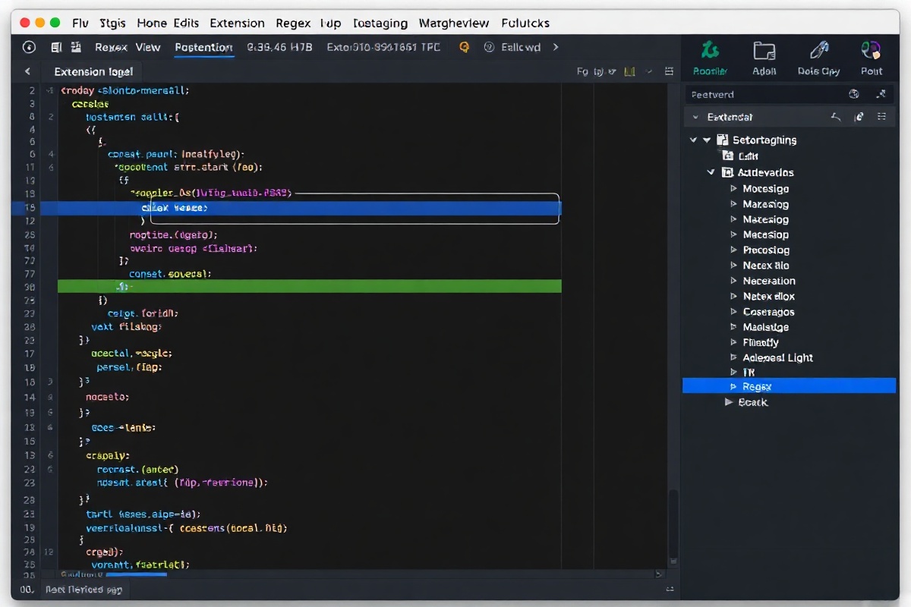The width and height of the screenshot is (911, 607).
Task: Click the status bar text at bottom left
Action: tap(83, 590)
